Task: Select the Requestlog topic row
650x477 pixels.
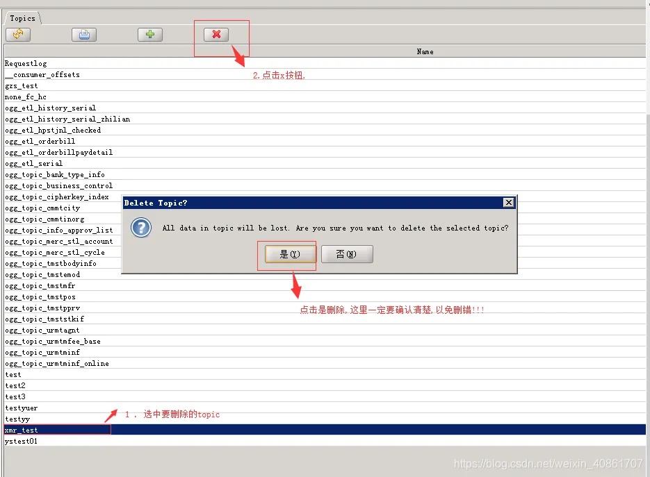Action: 325,63
